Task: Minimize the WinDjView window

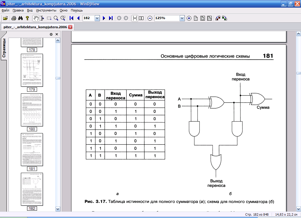Action: (284, 4)
